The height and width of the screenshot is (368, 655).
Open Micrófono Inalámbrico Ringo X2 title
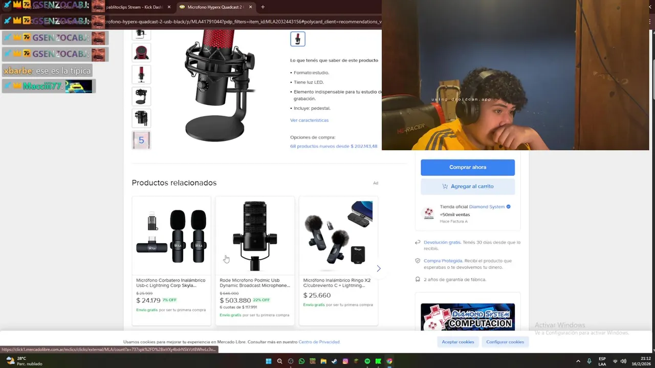(x=337, y=283)
